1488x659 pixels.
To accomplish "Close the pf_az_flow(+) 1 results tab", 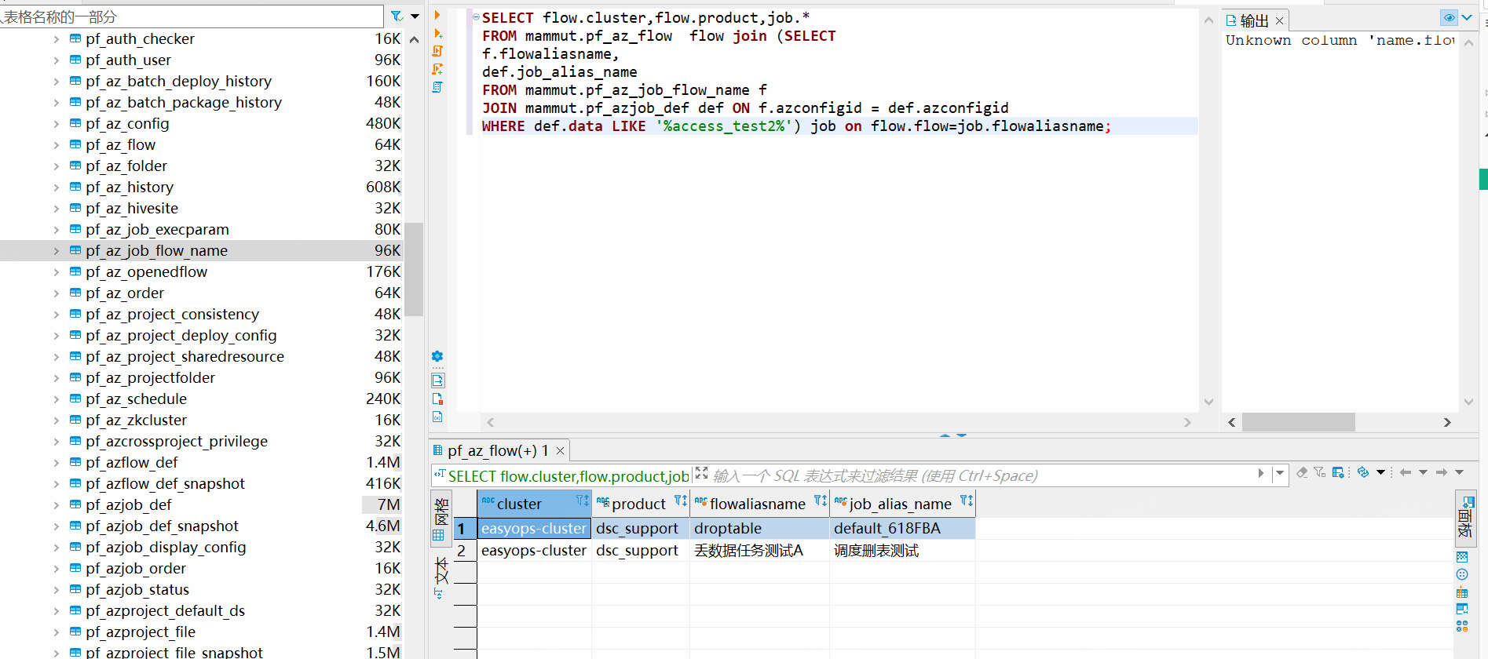I will [x=560, y=450].
